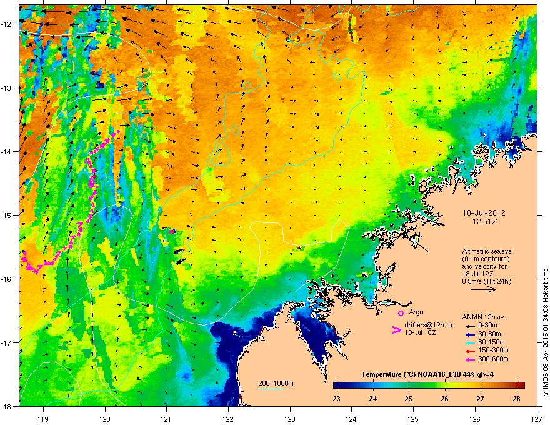Click the '0-30m' depth label
The image size is (550, 425).
487,326
